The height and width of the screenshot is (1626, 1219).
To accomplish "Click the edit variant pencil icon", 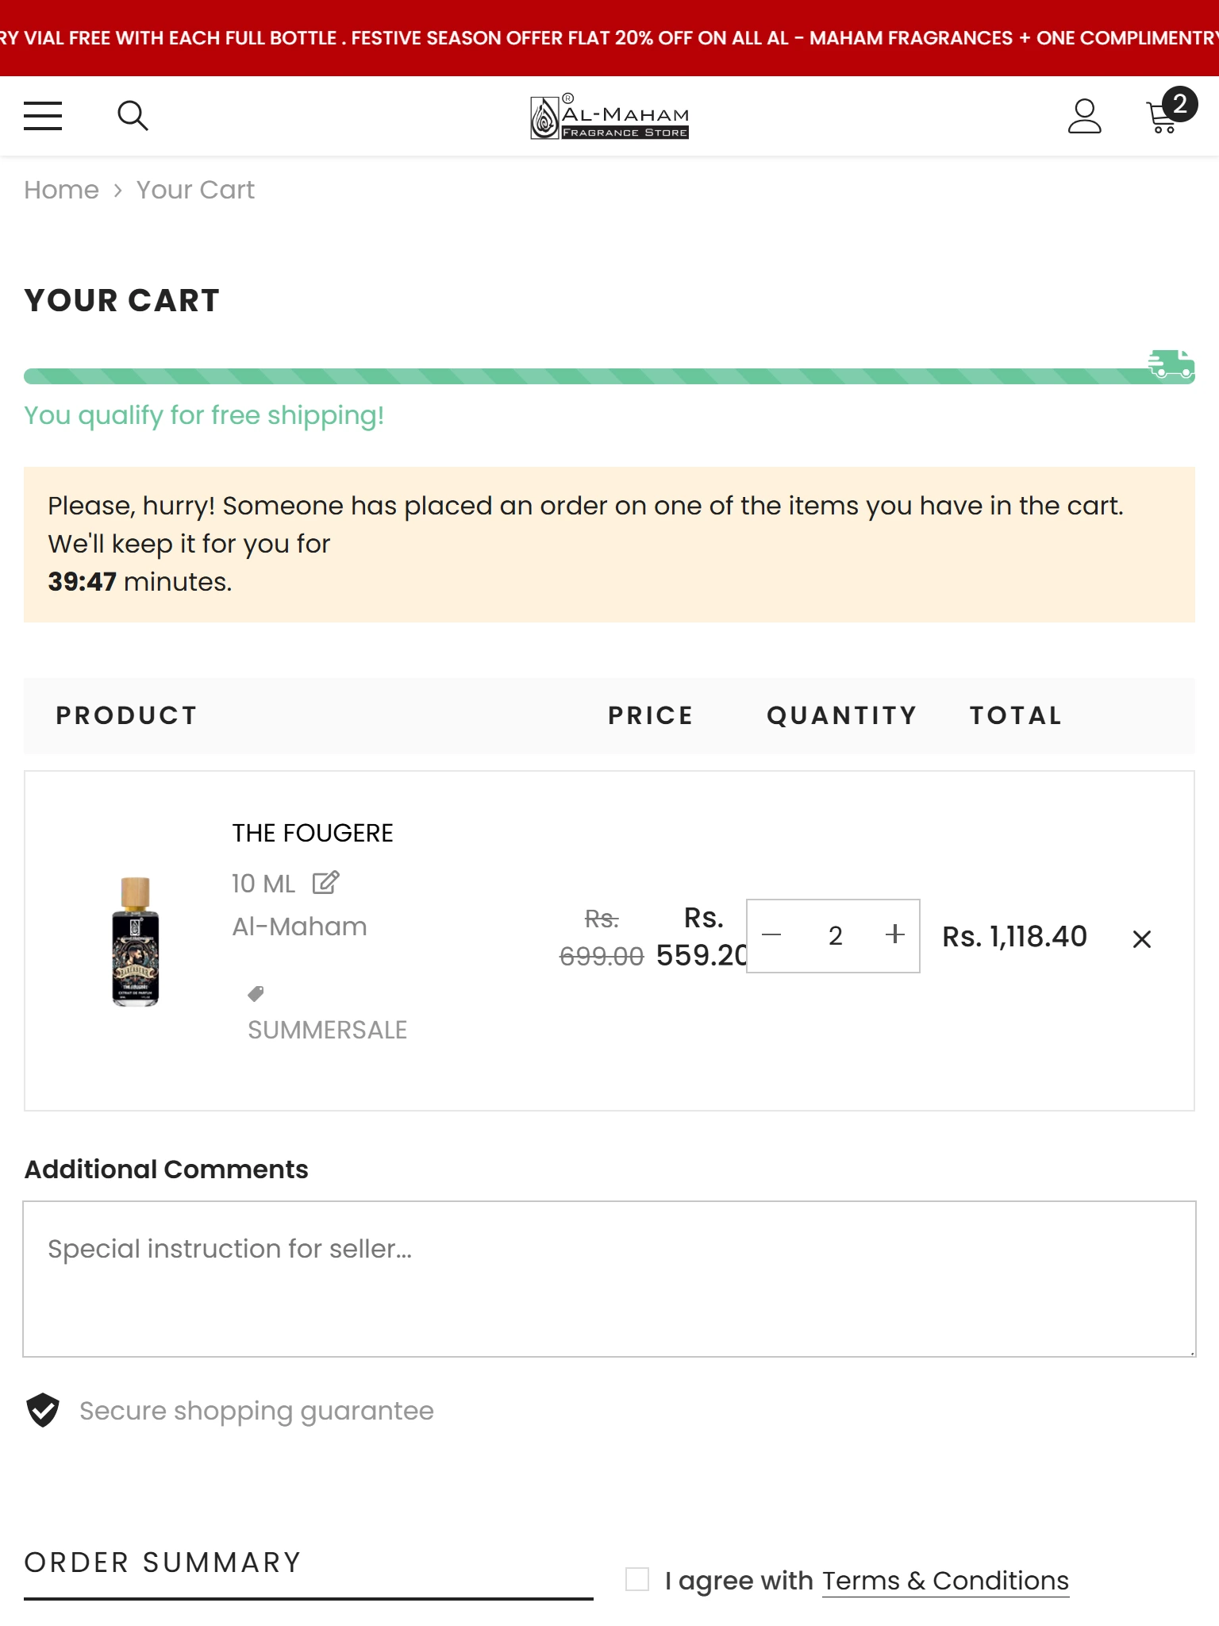I will [x=325, y=883].
